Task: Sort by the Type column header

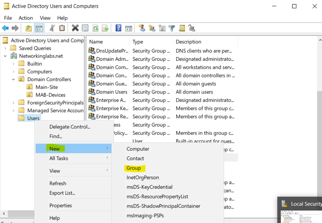Action: coord(152,41)
